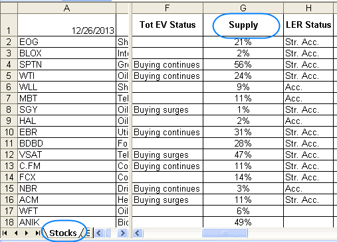337x242 pixels.
Task: Click right pane scroll-left arrow
Action: 138,233
